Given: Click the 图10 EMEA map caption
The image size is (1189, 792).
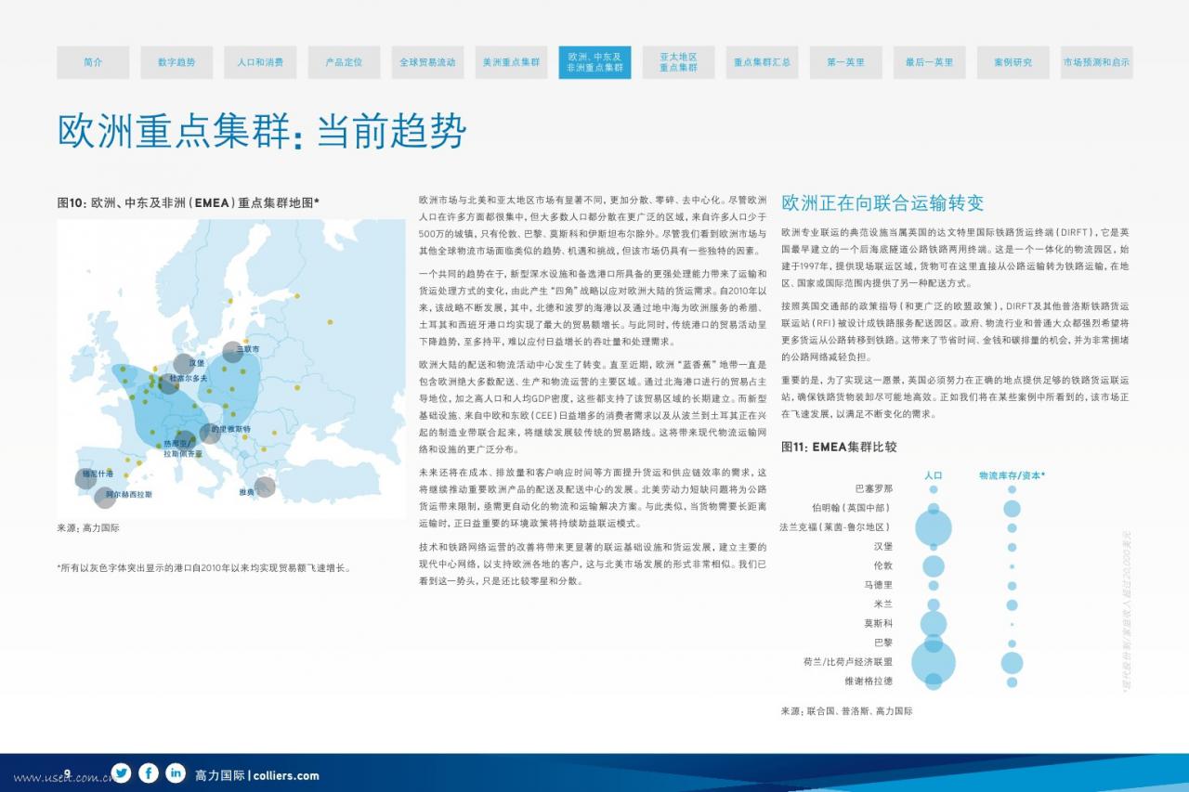Looking at the screenshot, I should tap(189, 202).
